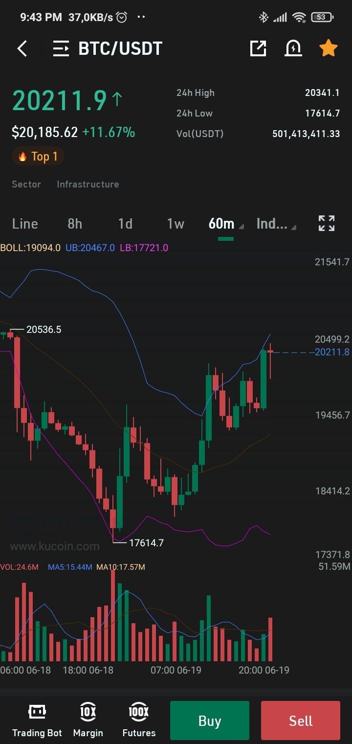Tap the red Sell button
The width and height of the screenshot is (352, 744).
[x=301, y=721]
